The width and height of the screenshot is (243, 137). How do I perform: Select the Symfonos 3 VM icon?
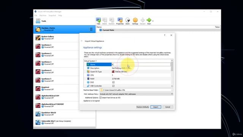point(38,63)
